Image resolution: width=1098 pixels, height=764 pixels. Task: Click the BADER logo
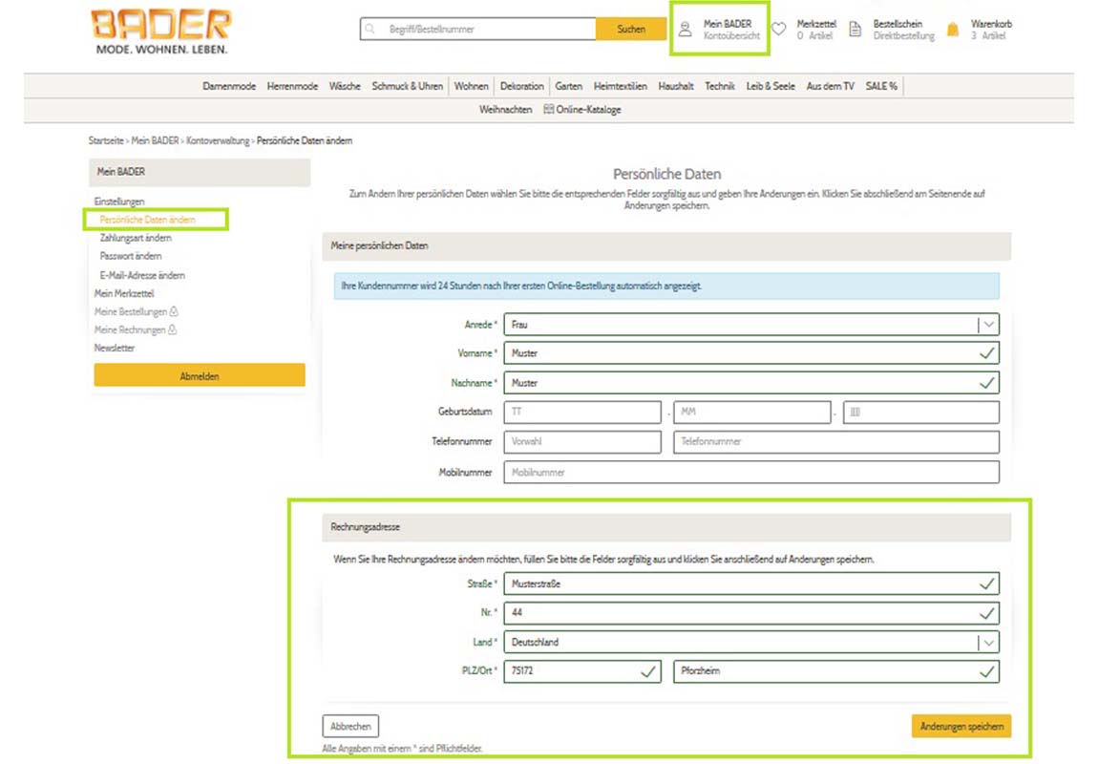pos(161,32)
